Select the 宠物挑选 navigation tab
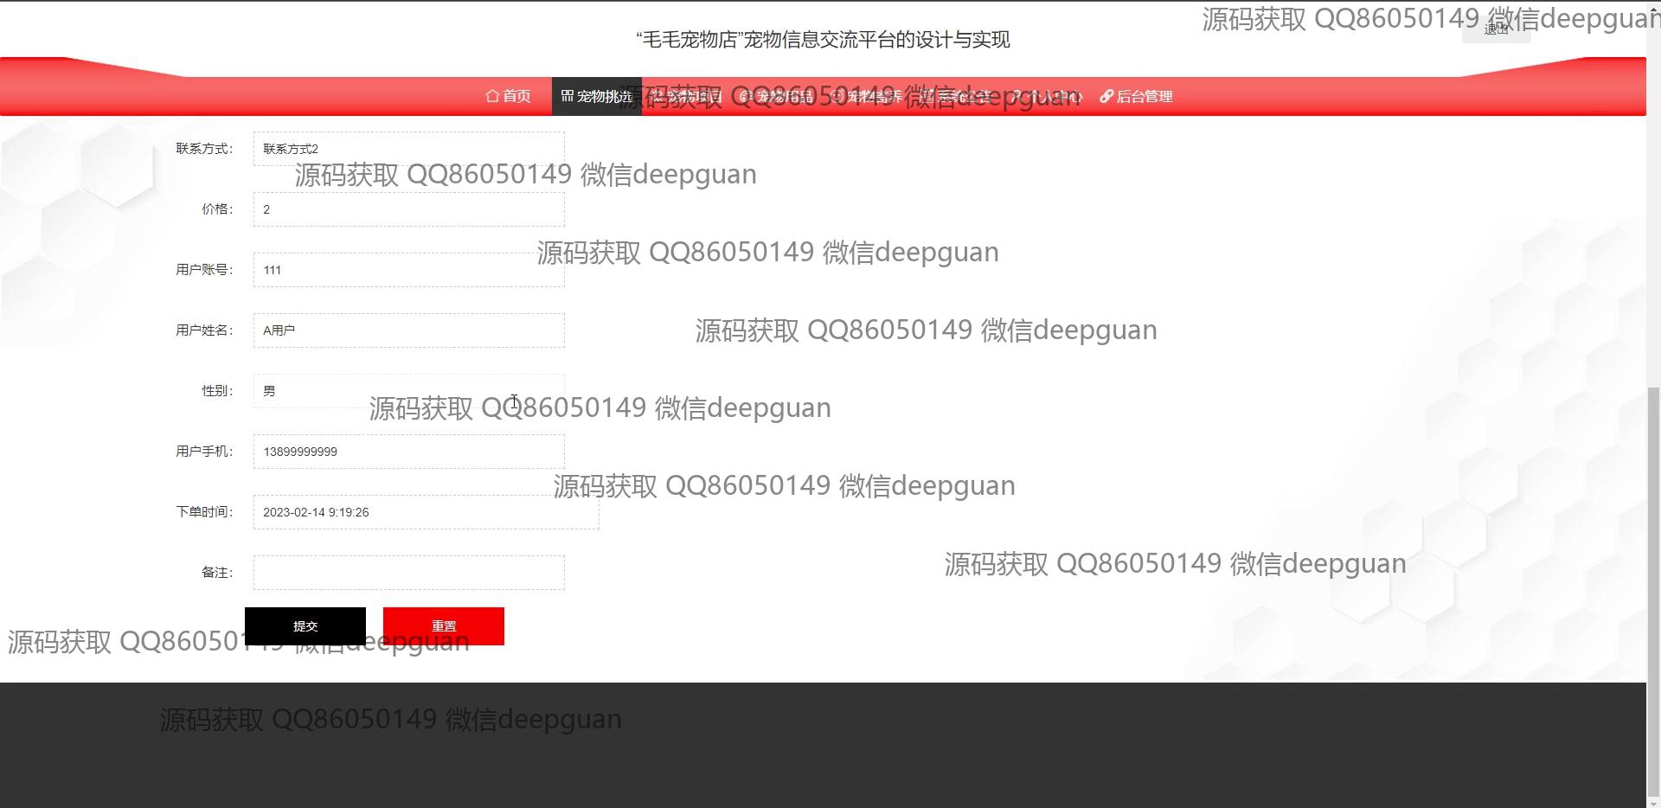The height and width of the screenshot is (808, 1661). pyautogui.click(x=597, y=96)
